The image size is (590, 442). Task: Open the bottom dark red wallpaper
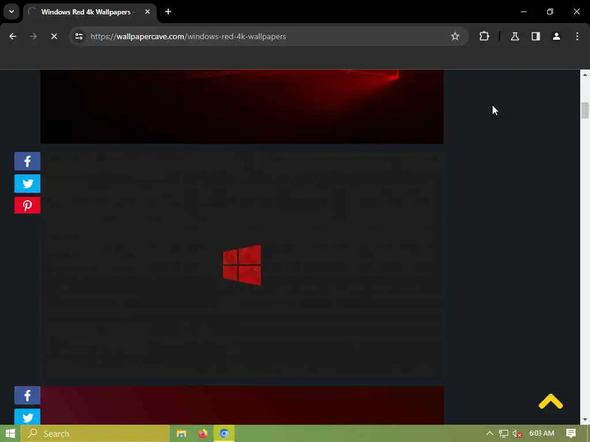click(242, 405)
